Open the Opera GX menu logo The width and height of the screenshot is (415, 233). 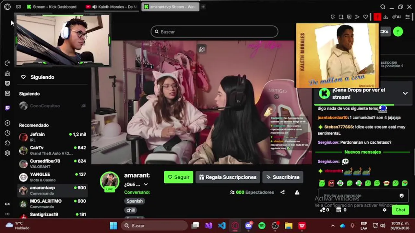tap(7, 7)
